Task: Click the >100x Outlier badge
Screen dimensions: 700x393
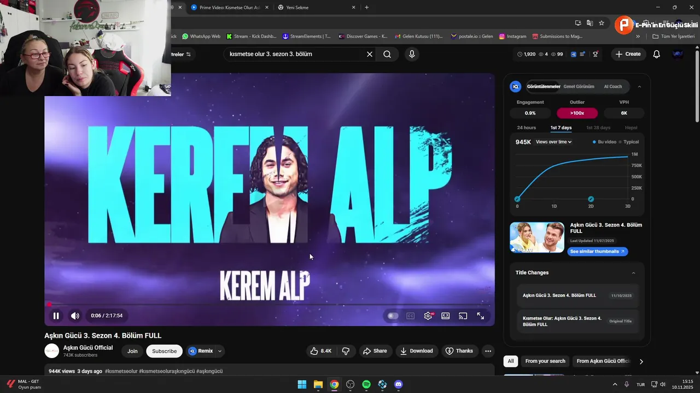Action: point(577,113)
